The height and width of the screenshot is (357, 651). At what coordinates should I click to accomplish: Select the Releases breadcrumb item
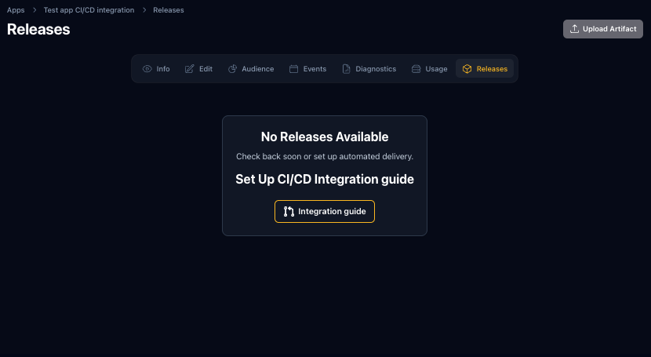coord(169,10)
